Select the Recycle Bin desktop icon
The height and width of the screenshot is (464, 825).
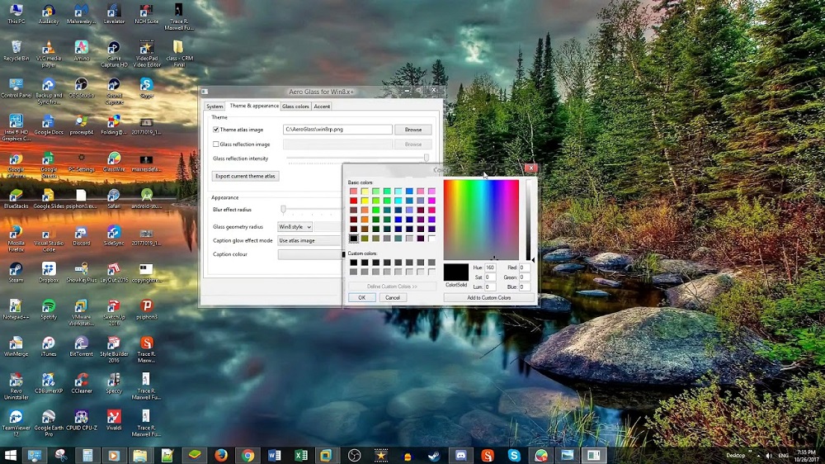[x=16, y=50]
